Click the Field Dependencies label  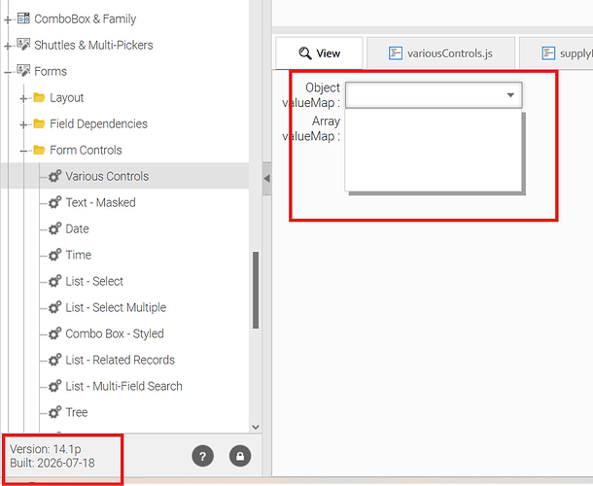click(x=98, y=123)
